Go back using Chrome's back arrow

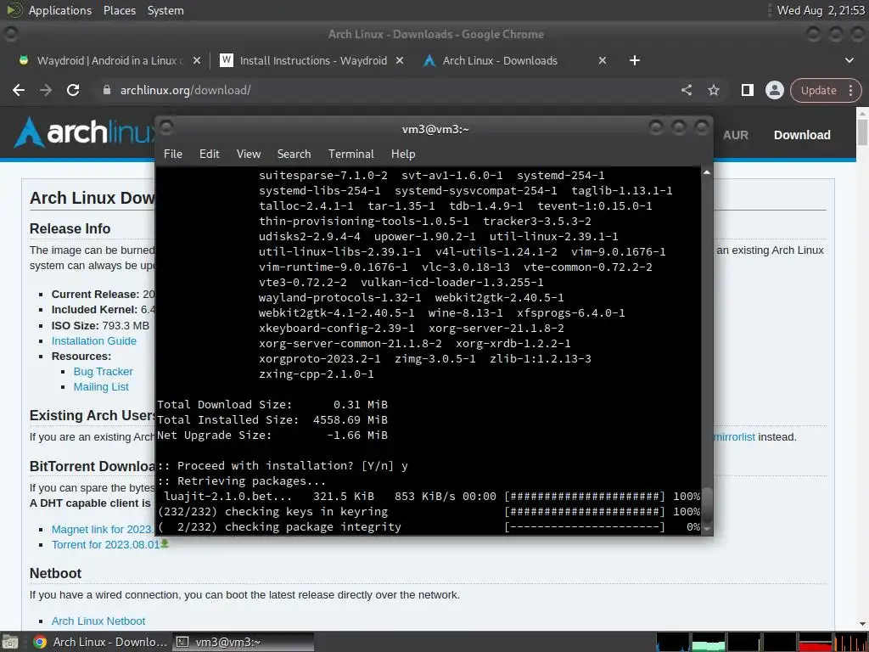click(19, 90)
